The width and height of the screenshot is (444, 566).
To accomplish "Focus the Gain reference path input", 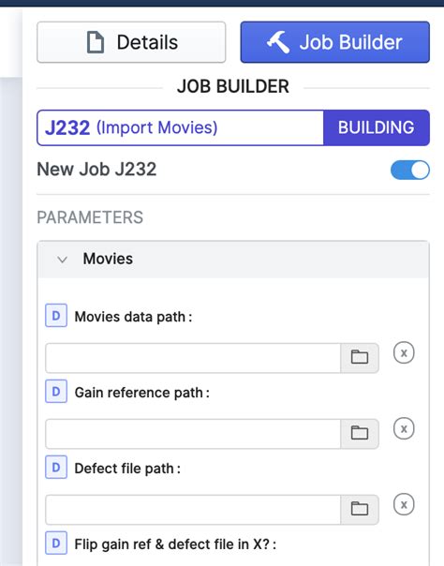I will pos(193,434).
